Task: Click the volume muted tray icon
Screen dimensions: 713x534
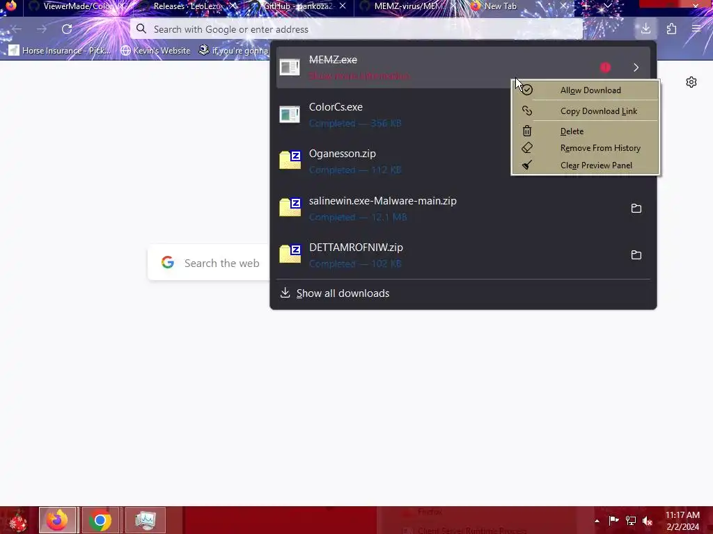Action: [x=648, y=521]
